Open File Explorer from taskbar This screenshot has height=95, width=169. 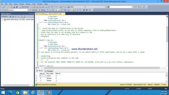click(x=25, y=93)
